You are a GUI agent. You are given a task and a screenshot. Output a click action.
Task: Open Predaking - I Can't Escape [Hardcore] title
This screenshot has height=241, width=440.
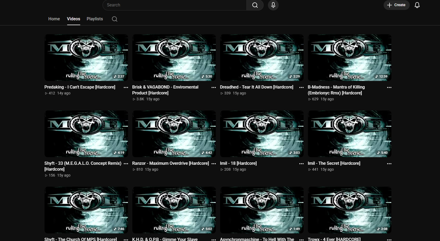(x=80, y=87)
